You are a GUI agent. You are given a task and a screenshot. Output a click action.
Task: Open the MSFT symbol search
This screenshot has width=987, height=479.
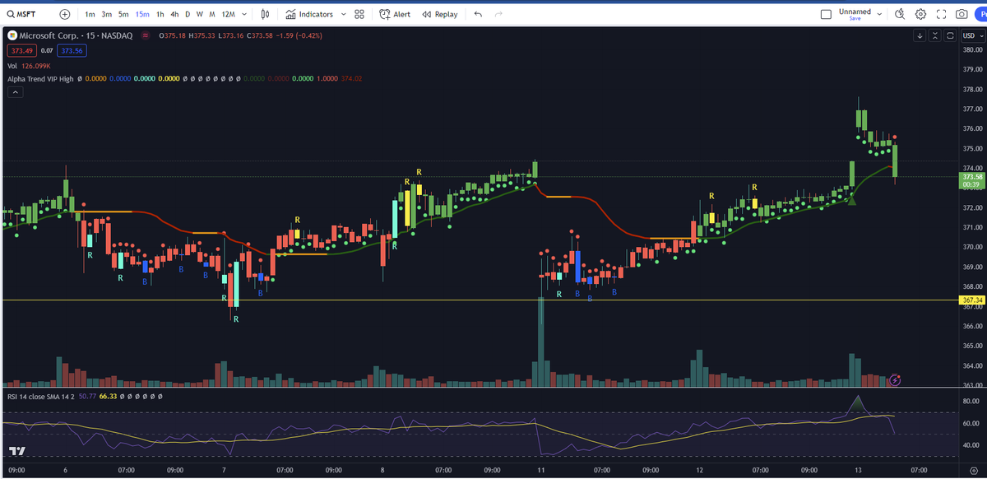tap(23, 14)
